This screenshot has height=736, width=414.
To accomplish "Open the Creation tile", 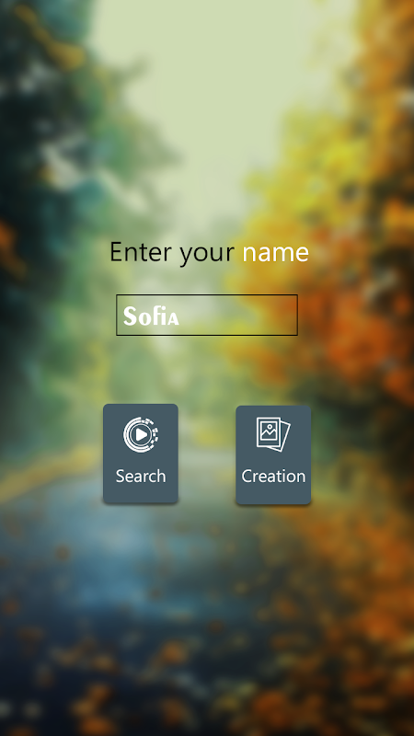I will 273,454.
